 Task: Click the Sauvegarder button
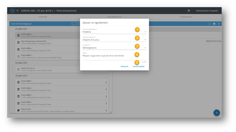[x=138, y=67]
